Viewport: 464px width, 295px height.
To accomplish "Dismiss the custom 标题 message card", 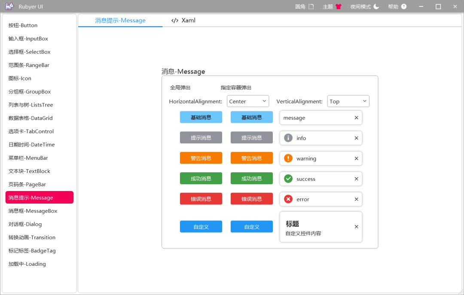I will 356,227.
